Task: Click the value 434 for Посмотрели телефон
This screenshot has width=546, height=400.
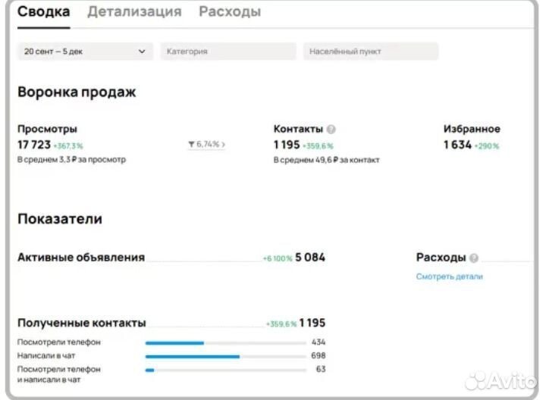Action: tap(318, 342)
